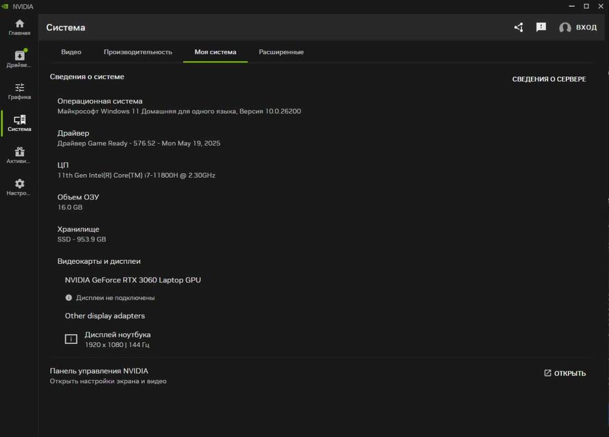The height and width of the screenshot is (437, 609).
Task: Click the share icon in header
Action: (519, 27)
